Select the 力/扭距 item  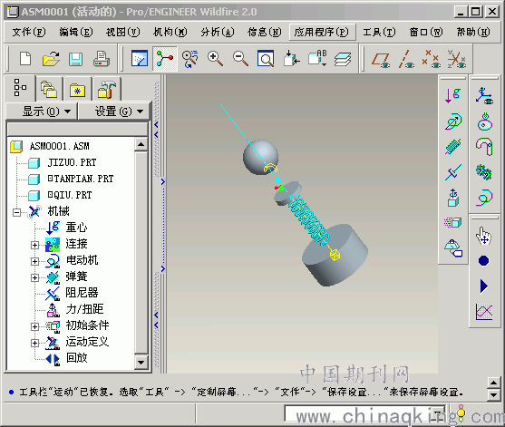[84, 309]
